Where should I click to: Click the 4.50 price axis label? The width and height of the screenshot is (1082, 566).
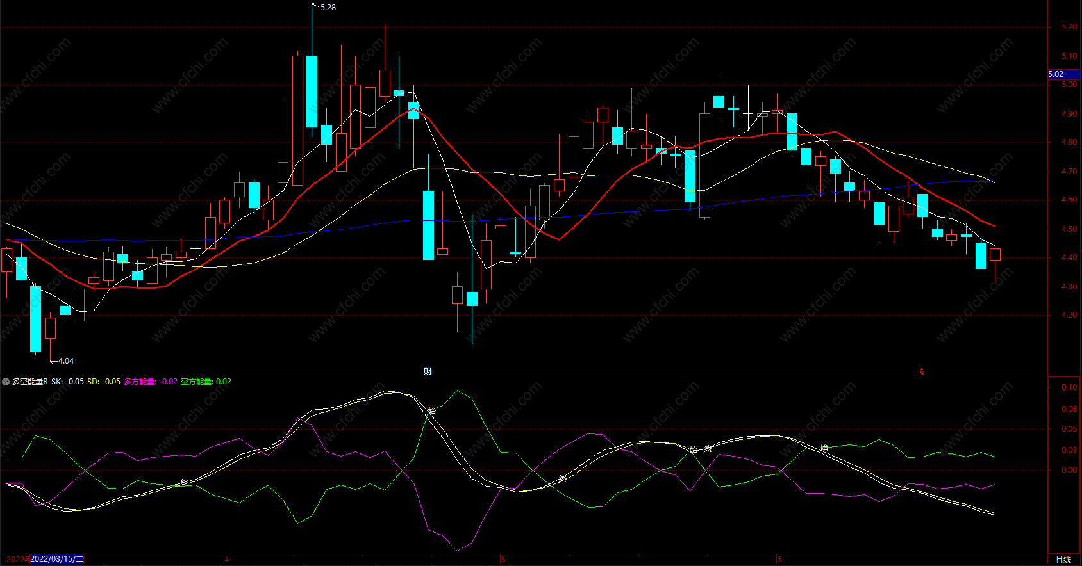point(1069,229)
